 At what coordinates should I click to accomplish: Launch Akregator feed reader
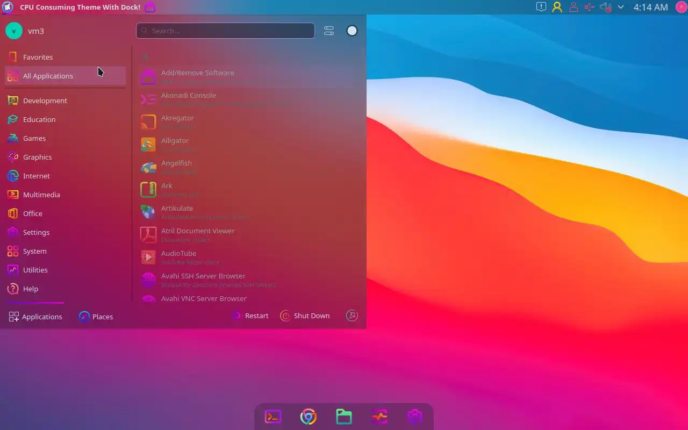[249, 122]
